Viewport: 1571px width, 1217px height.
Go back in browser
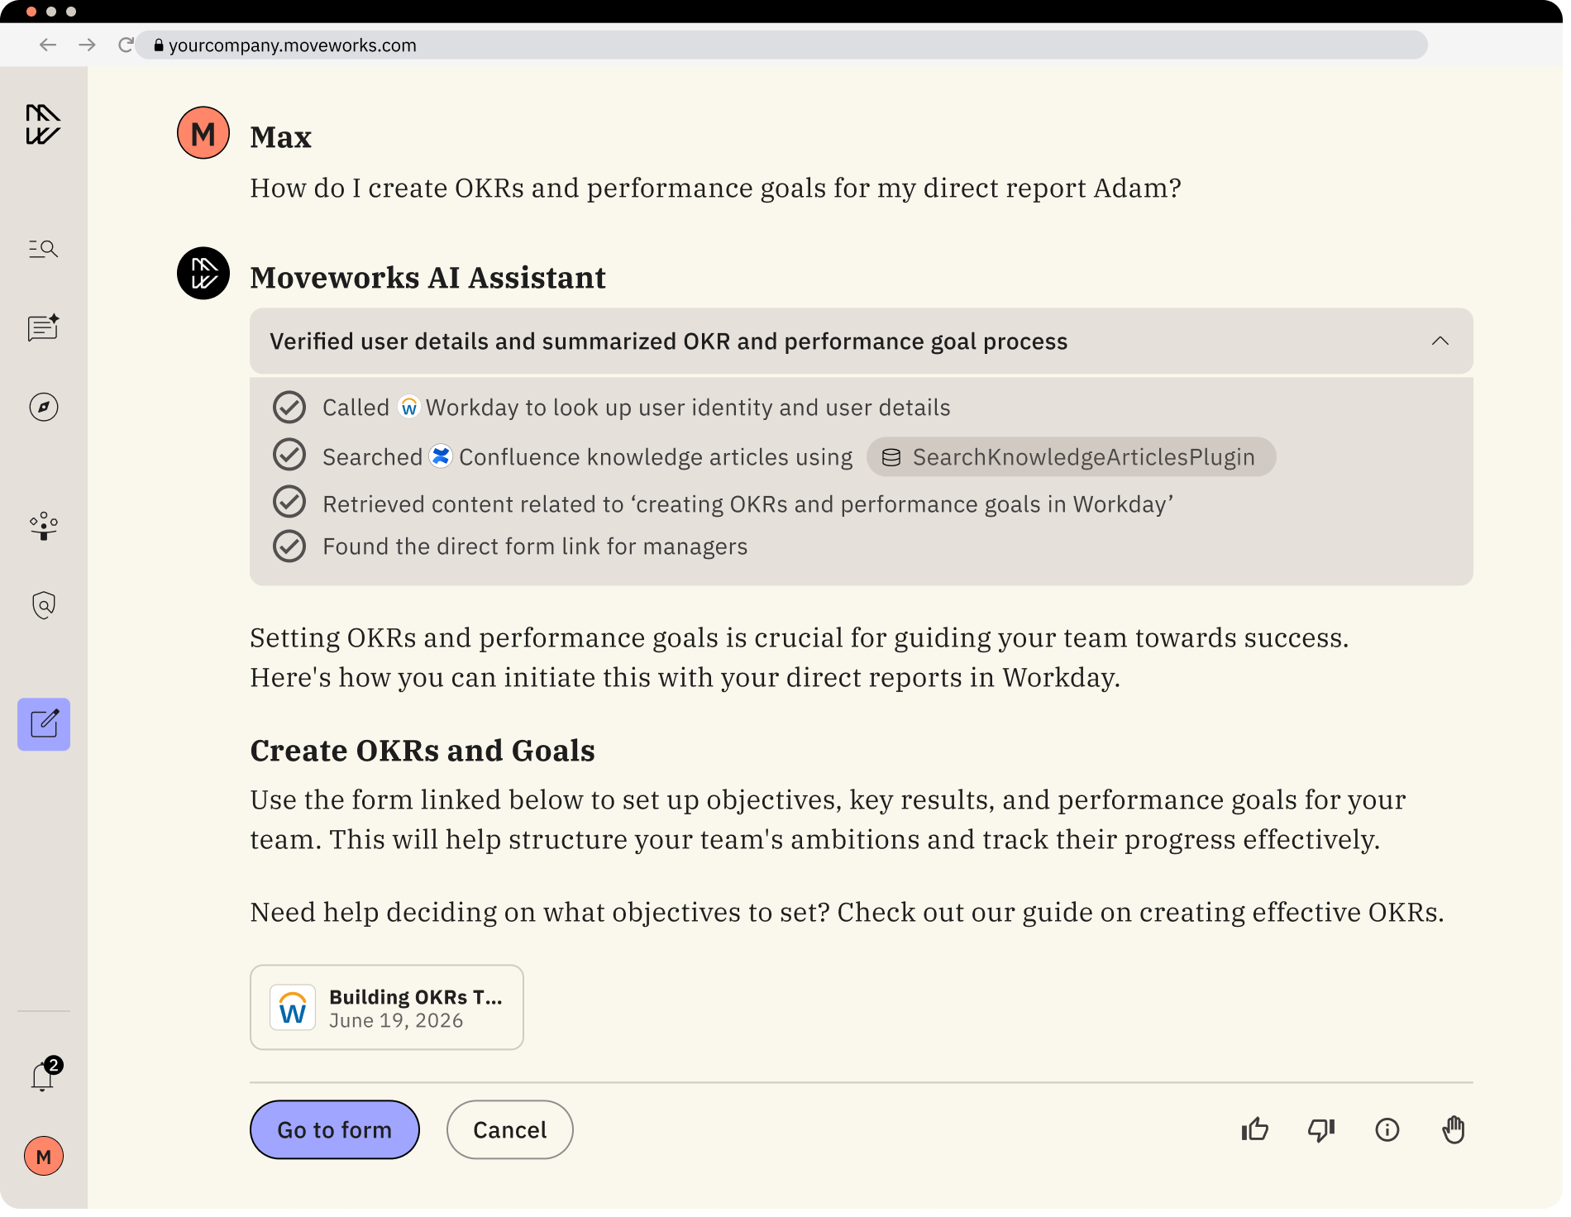tap(48, 45)
